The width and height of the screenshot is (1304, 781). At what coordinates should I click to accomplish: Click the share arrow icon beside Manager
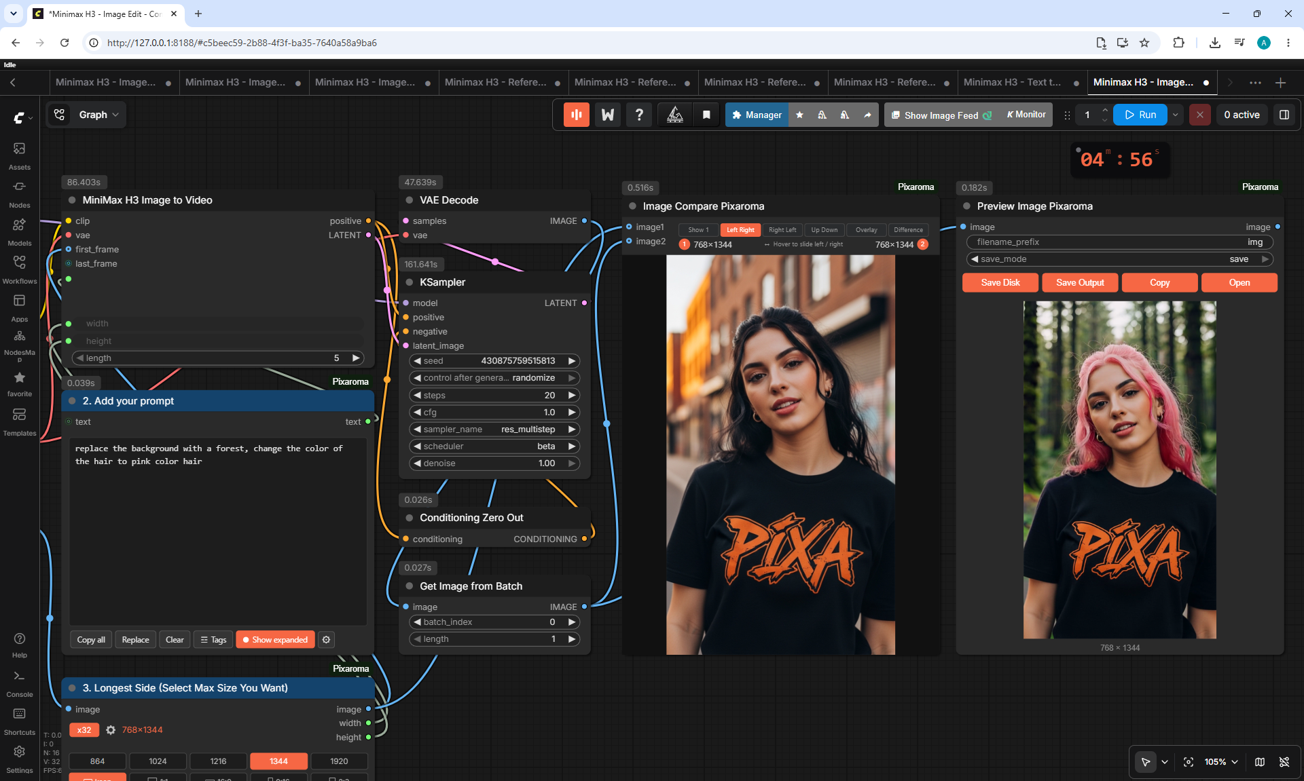(867, 115)
